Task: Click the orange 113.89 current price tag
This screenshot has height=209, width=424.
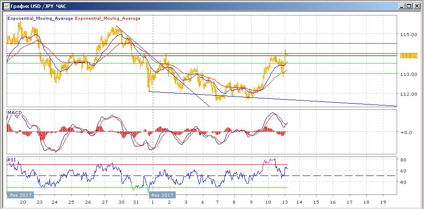Action: (x=408, y=56)
